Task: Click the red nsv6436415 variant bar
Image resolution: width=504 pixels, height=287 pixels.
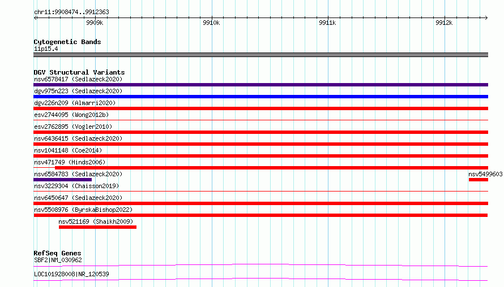Action: tap(260, 144)
